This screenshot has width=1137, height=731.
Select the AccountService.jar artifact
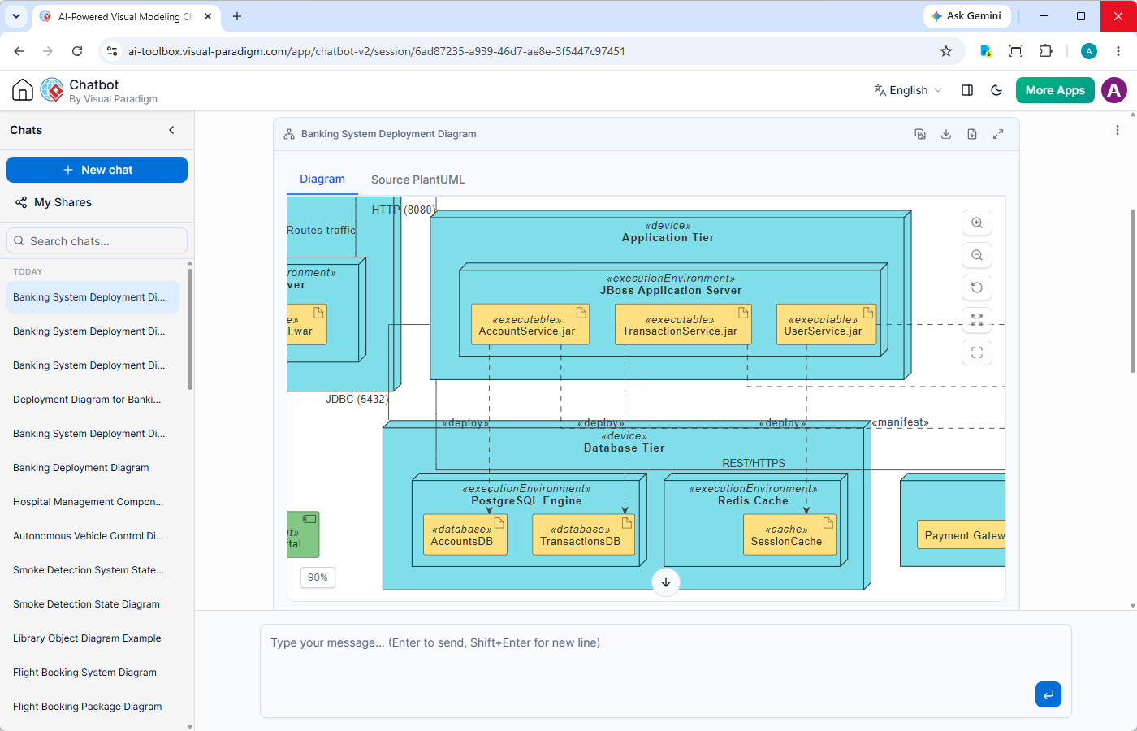click(x=530, y=325)
